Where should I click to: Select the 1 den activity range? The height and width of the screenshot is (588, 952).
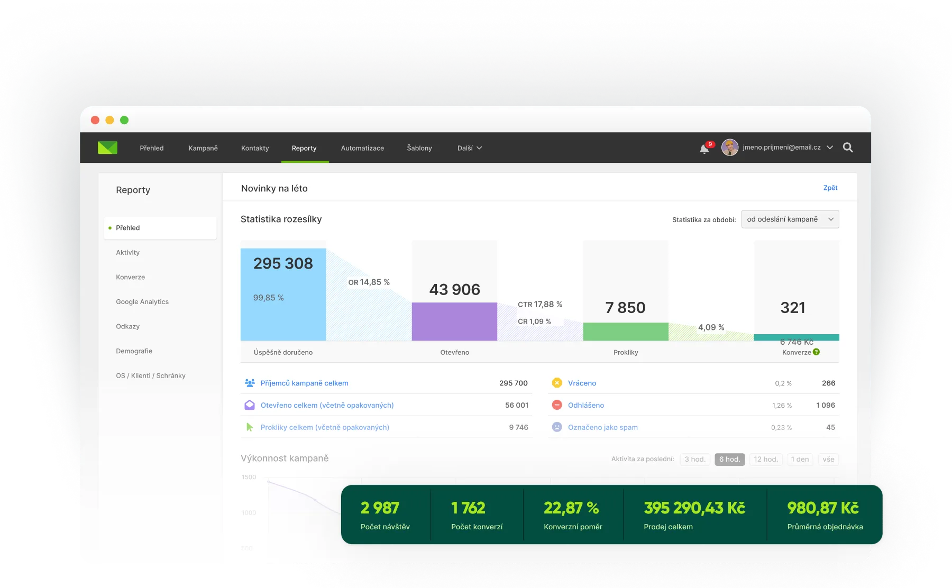tap(800, 460)
